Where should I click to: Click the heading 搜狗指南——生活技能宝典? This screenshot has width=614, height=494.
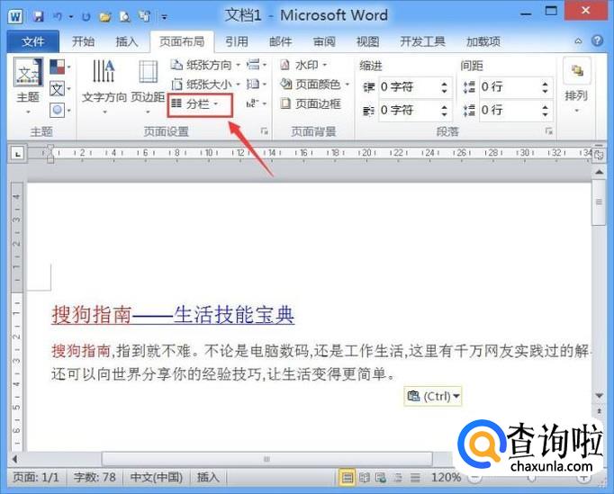(173, 315)
